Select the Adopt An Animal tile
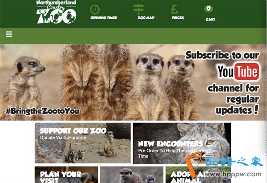Screen dimensions: 267x183 pyautogui.click(x=198, y=175)
